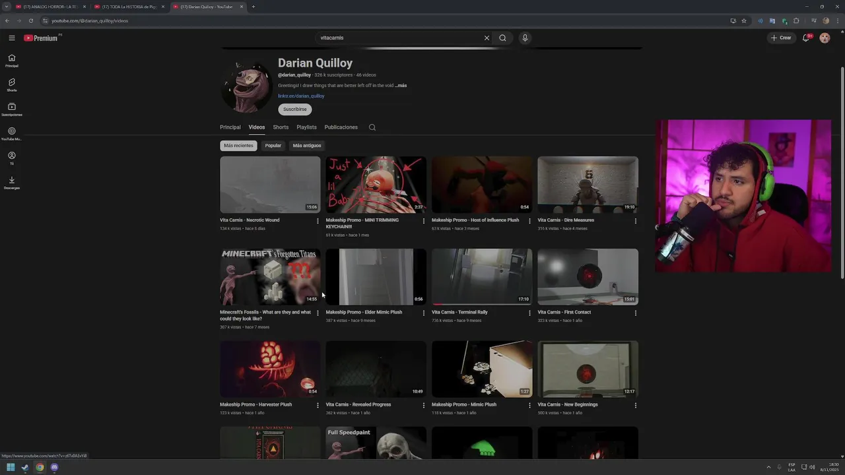This screenshot has height=475, width=845.
Task: Open options menu for Minecraft's Fossils video
Action: pos(318,313)
